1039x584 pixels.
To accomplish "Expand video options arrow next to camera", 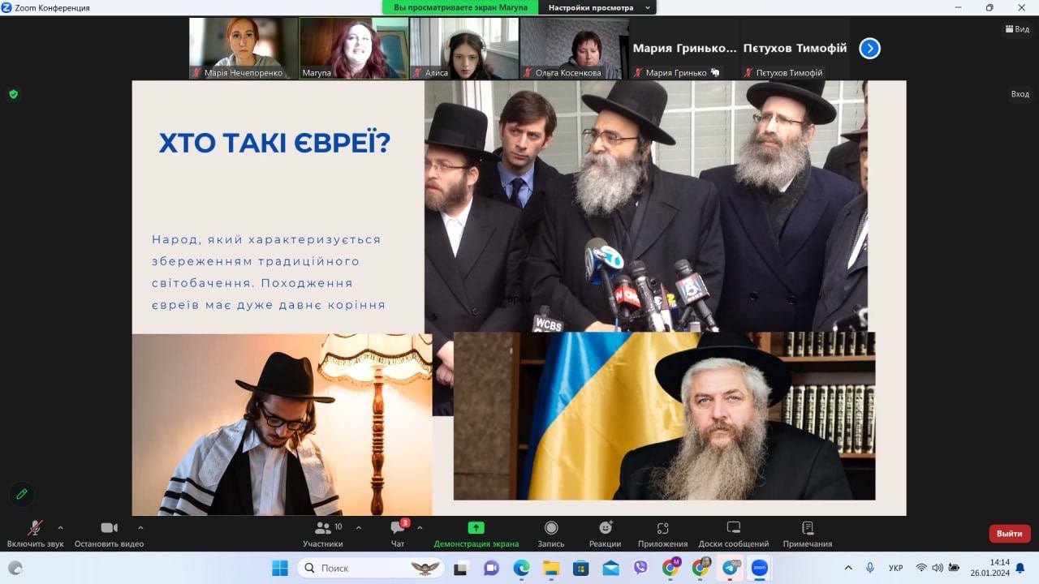I will point(140,527).
